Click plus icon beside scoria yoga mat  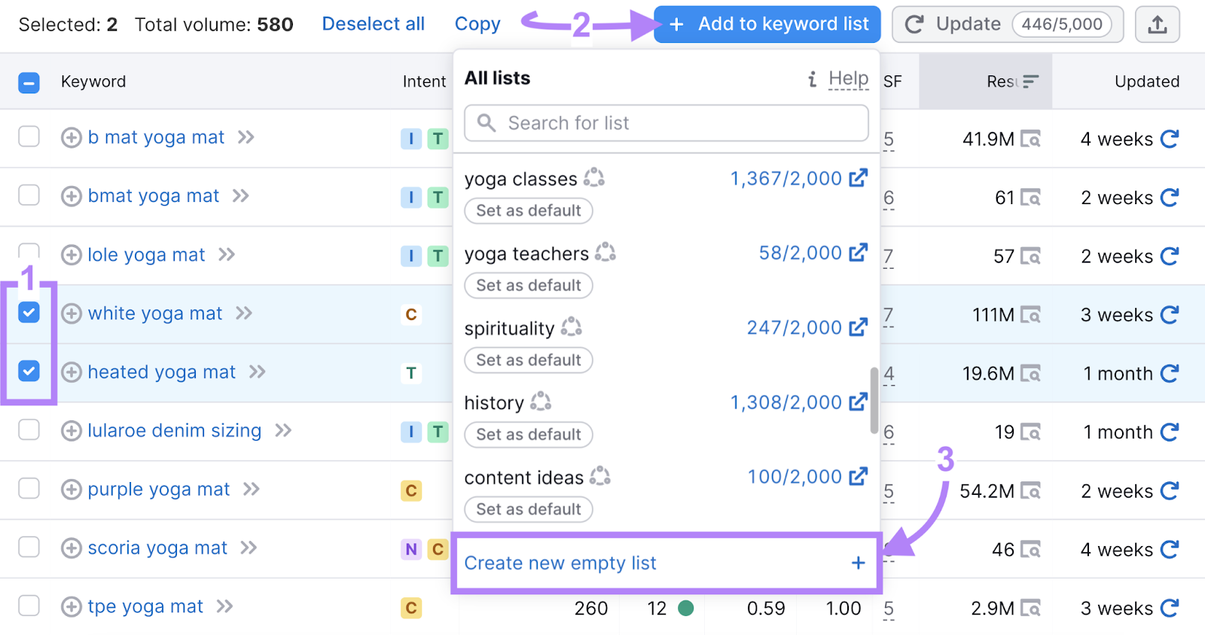[72, 548]
